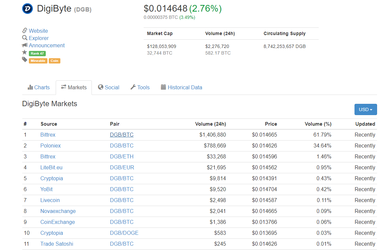Viewport: 392px width, 250px height.
Task: Click the star icon next to Rank 47
Action: coord(25,52)
